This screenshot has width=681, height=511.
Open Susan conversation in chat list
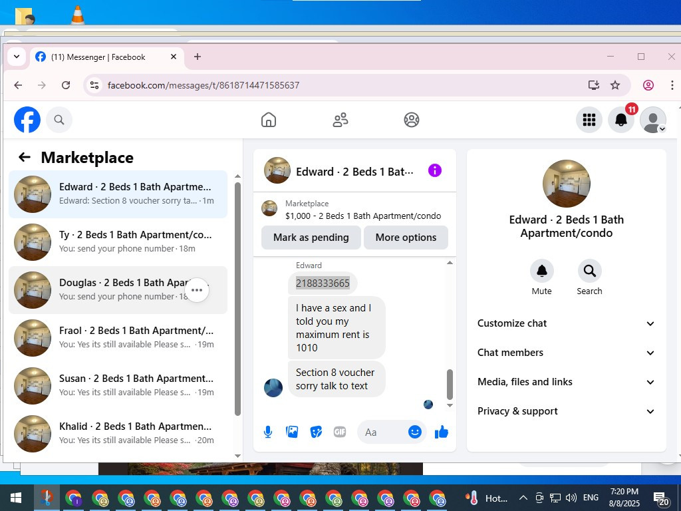(x=118, y=386)
